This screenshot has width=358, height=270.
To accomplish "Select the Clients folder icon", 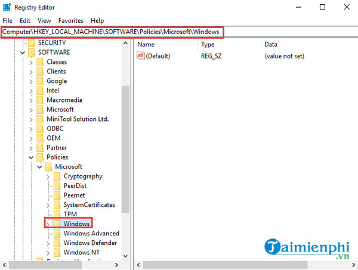I will point(40,72).
